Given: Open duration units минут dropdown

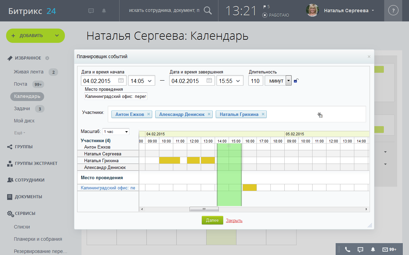Looking at the screenshot, I should pos(278,81).
